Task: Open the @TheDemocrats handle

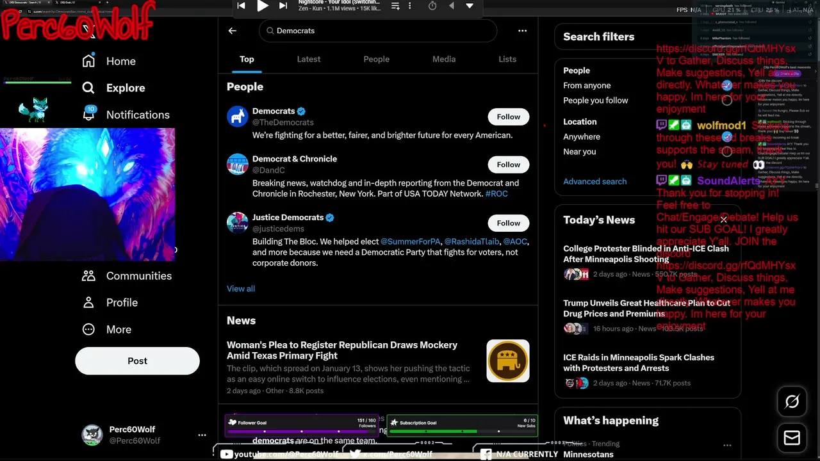Action: point(283,122)
